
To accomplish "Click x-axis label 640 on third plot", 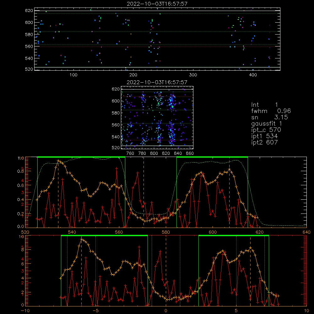I will pos(306,232).
